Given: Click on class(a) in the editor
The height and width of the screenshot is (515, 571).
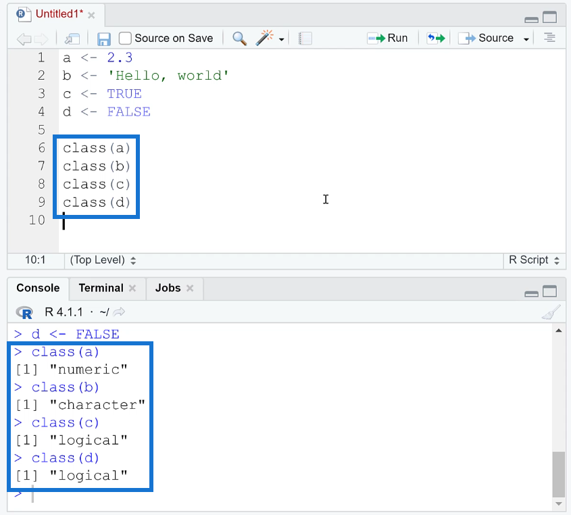Looking at the screenshot, I should [97, 148].
